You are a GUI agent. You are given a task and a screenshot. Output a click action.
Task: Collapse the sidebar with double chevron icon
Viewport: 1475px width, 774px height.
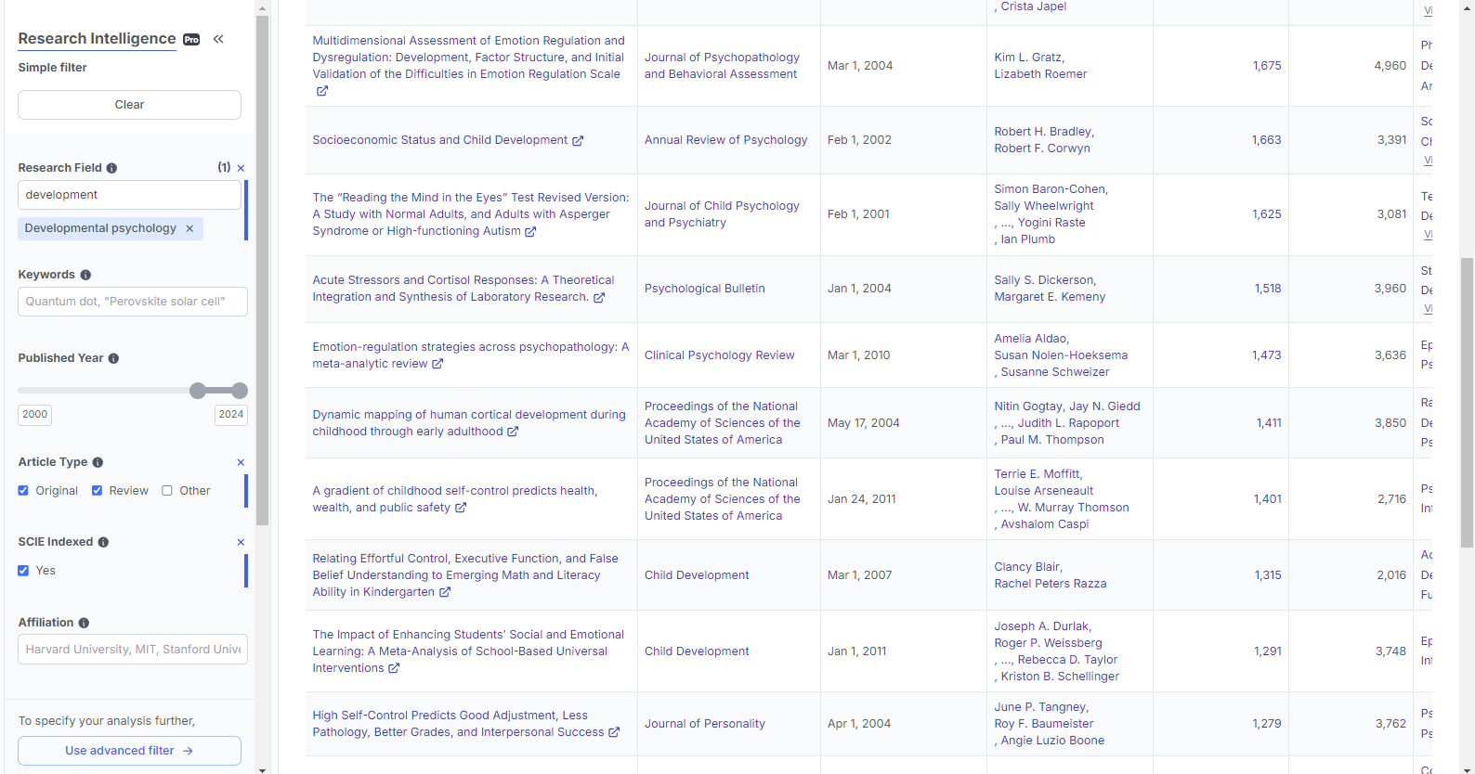coord(218,39)
